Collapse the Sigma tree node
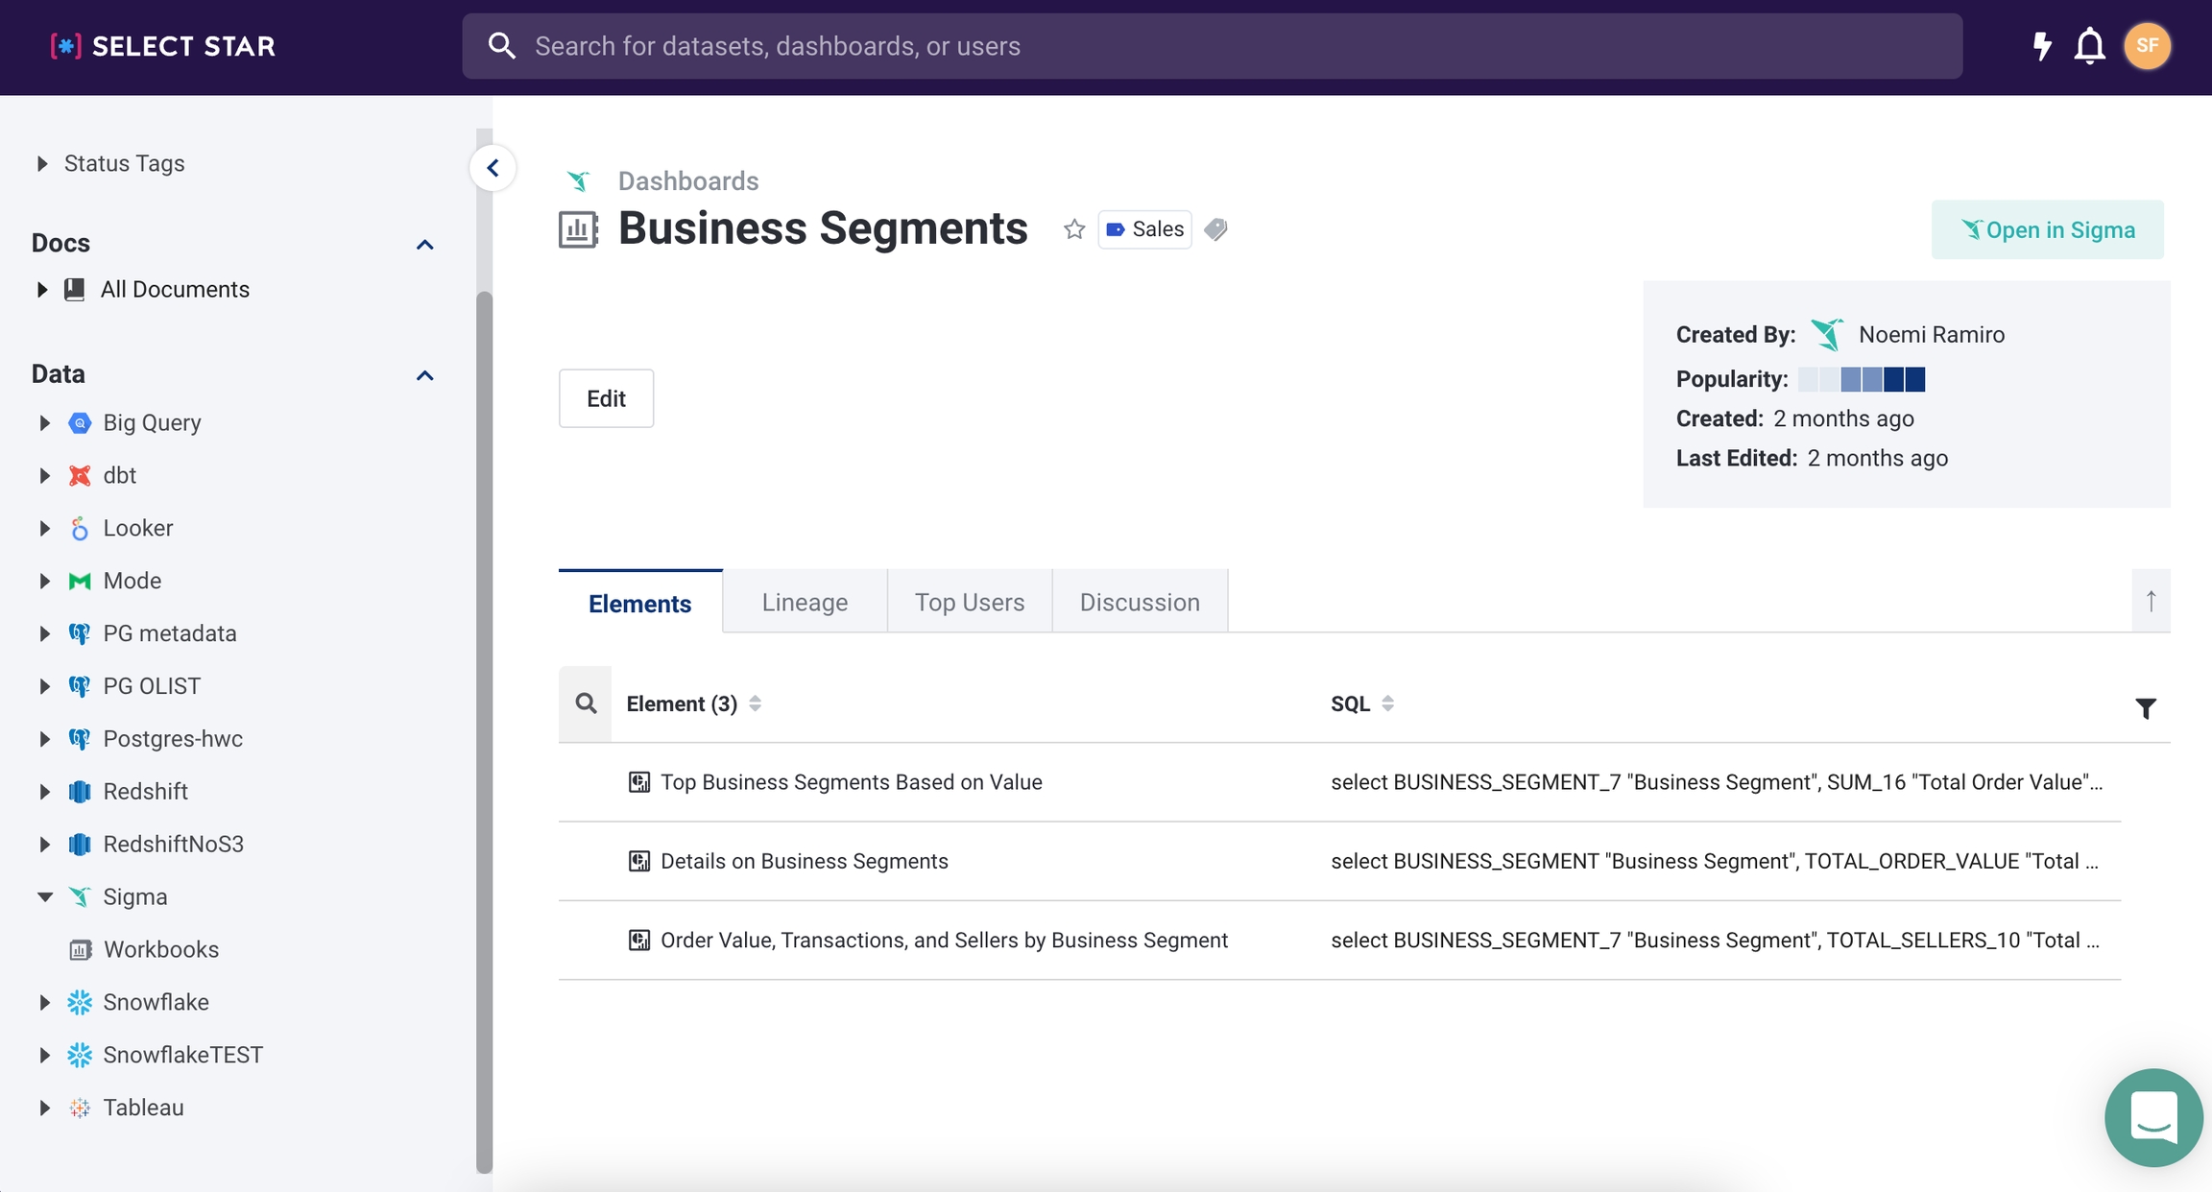The image size is (2212, 1192). [x=44, y=896]
